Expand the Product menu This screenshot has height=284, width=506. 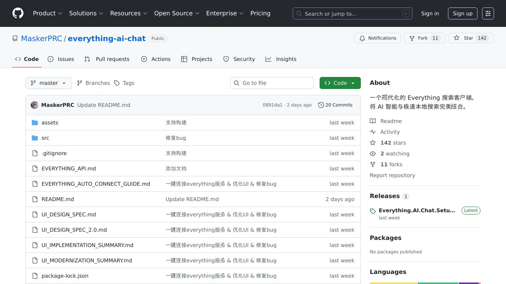48,13
